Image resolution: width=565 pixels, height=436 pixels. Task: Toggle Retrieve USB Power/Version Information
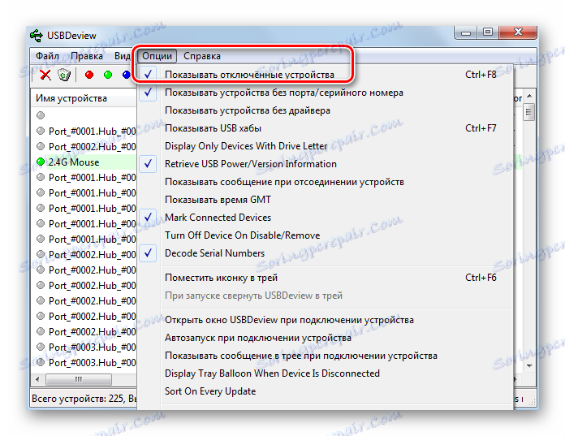pyautogui.click(x=325, y=164)
